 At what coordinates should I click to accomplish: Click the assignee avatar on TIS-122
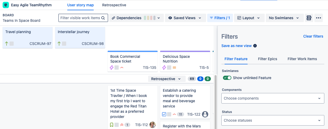point(205,114)
